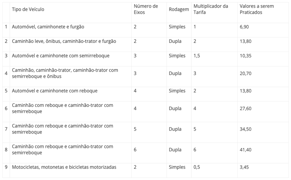Select the "Número de Eixos" header cell
This screenshot has height=180, width=291.
145,9
